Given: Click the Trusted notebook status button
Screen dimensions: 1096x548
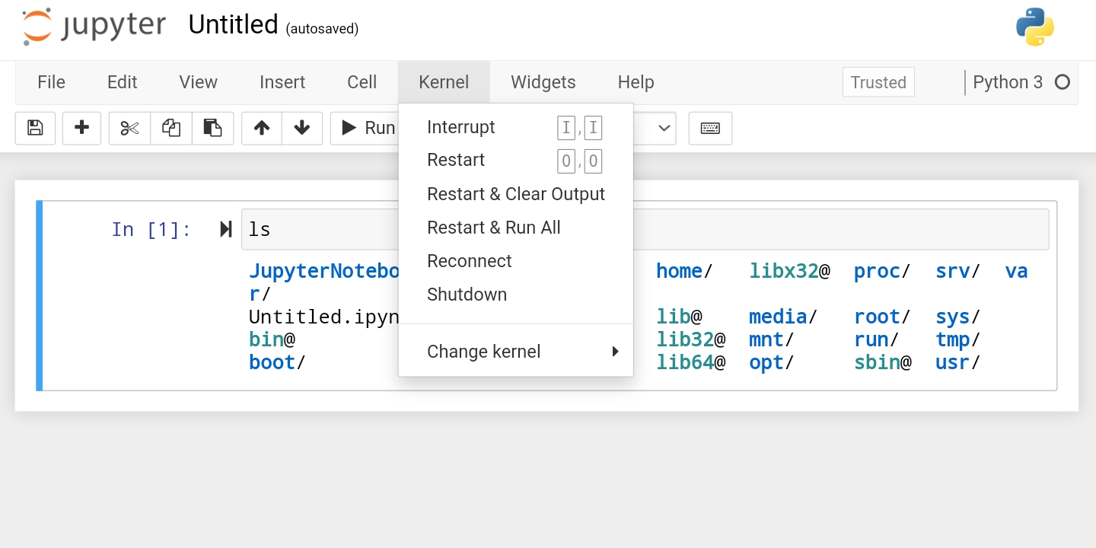Looking at the screenshot, I should (878, 81).
